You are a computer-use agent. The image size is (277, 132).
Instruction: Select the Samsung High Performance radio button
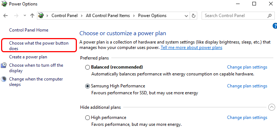87,86
